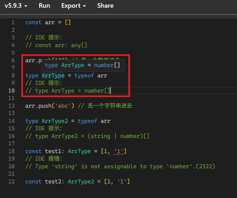
Task: Click the error-underlined '1' string on line 18
Action: click(119, 151)
